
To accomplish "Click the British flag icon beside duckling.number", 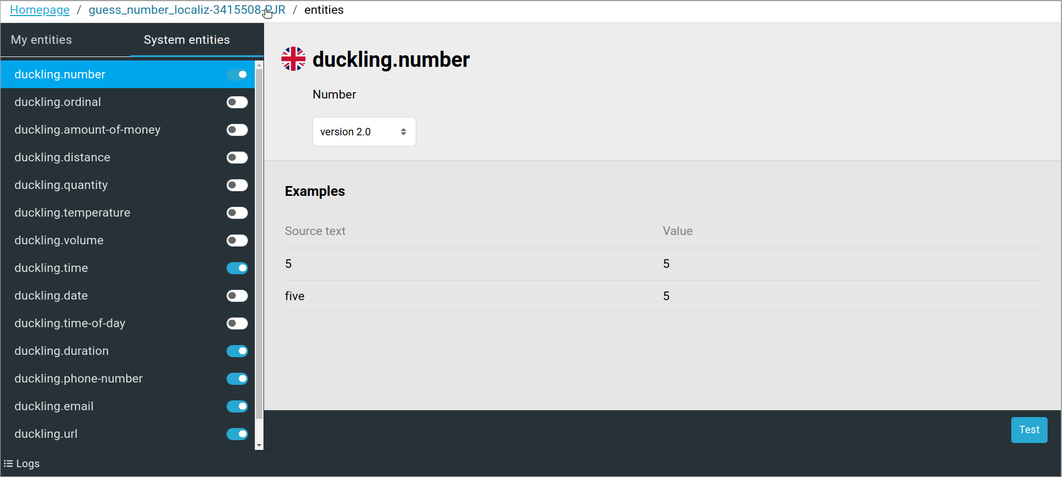I will [293, 58].
